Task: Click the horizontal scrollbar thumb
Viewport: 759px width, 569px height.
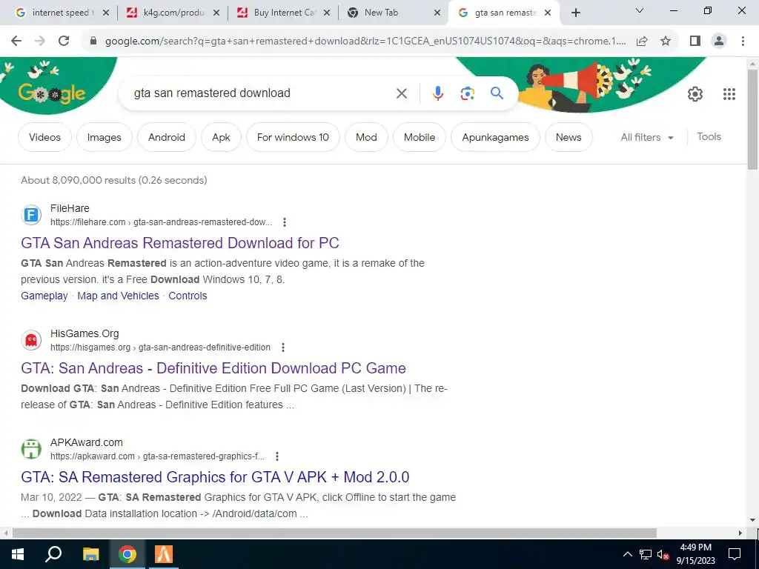Action: pos(334,533)
